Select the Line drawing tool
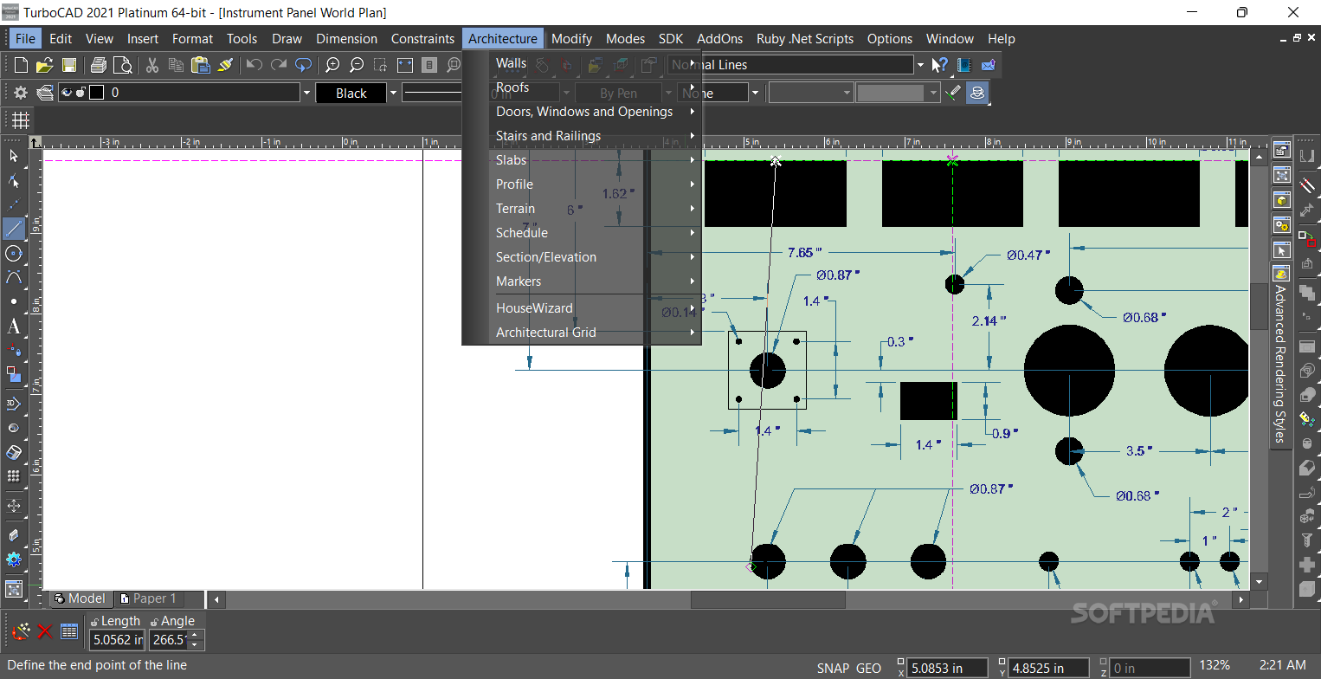1321x679 pixels. (x=14, y=229)
